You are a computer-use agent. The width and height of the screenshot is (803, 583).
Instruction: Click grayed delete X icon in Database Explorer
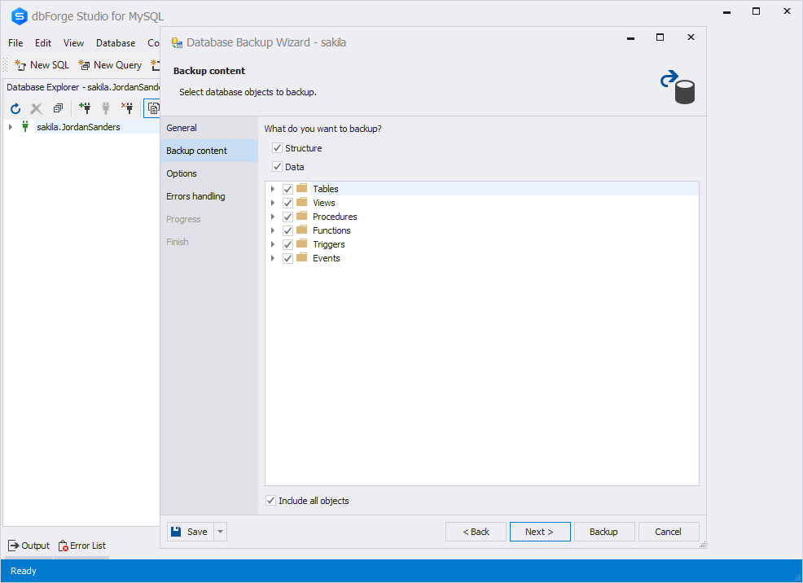37,108
